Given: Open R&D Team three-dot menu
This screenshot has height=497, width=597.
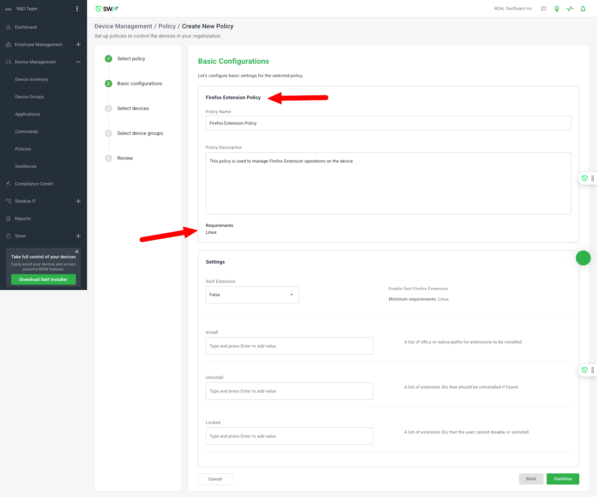Looking at the screenshot, I should tap(77, 9).
